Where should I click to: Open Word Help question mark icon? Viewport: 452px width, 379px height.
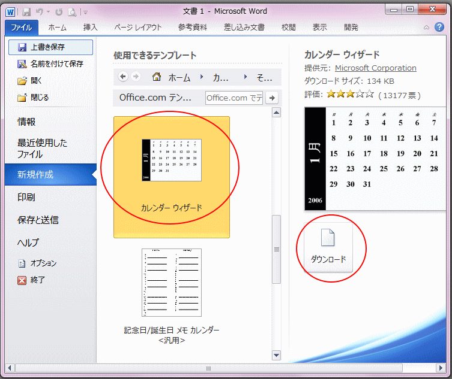coord(439,27)
